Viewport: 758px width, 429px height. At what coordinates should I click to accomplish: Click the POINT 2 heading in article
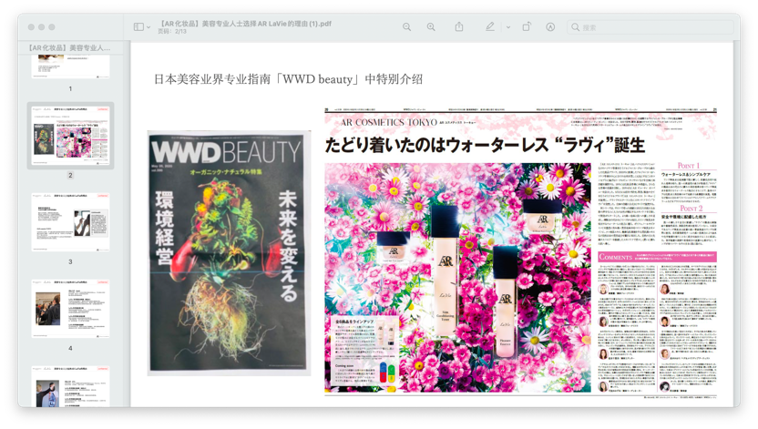tap(691, 209)
